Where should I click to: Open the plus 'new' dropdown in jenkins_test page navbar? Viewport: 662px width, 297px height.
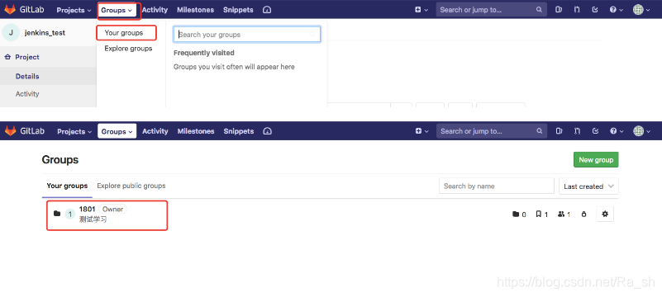[x=421, y=10]
